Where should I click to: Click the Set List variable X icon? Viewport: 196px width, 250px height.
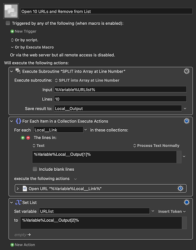pos(18,202)
